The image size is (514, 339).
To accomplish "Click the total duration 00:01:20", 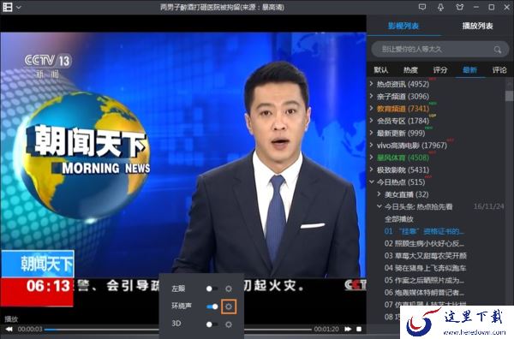I will [x=326, y=329].
